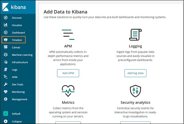Click the Add APM button

click(68, 73)
